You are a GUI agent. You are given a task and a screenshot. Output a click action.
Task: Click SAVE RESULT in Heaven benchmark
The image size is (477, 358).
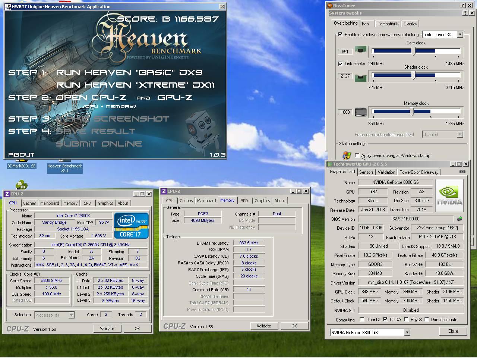point(96,131)
